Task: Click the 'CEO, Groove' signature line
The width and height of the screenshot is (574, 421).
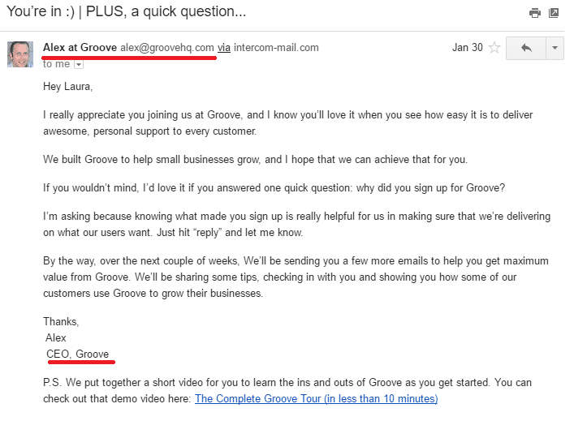Action: pyautogui.click(x=78, y=354)
